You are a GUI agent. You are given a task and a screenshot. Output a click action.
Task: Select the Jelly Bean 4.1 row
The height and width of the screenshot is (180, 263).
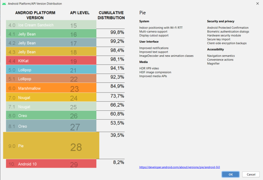51,34
